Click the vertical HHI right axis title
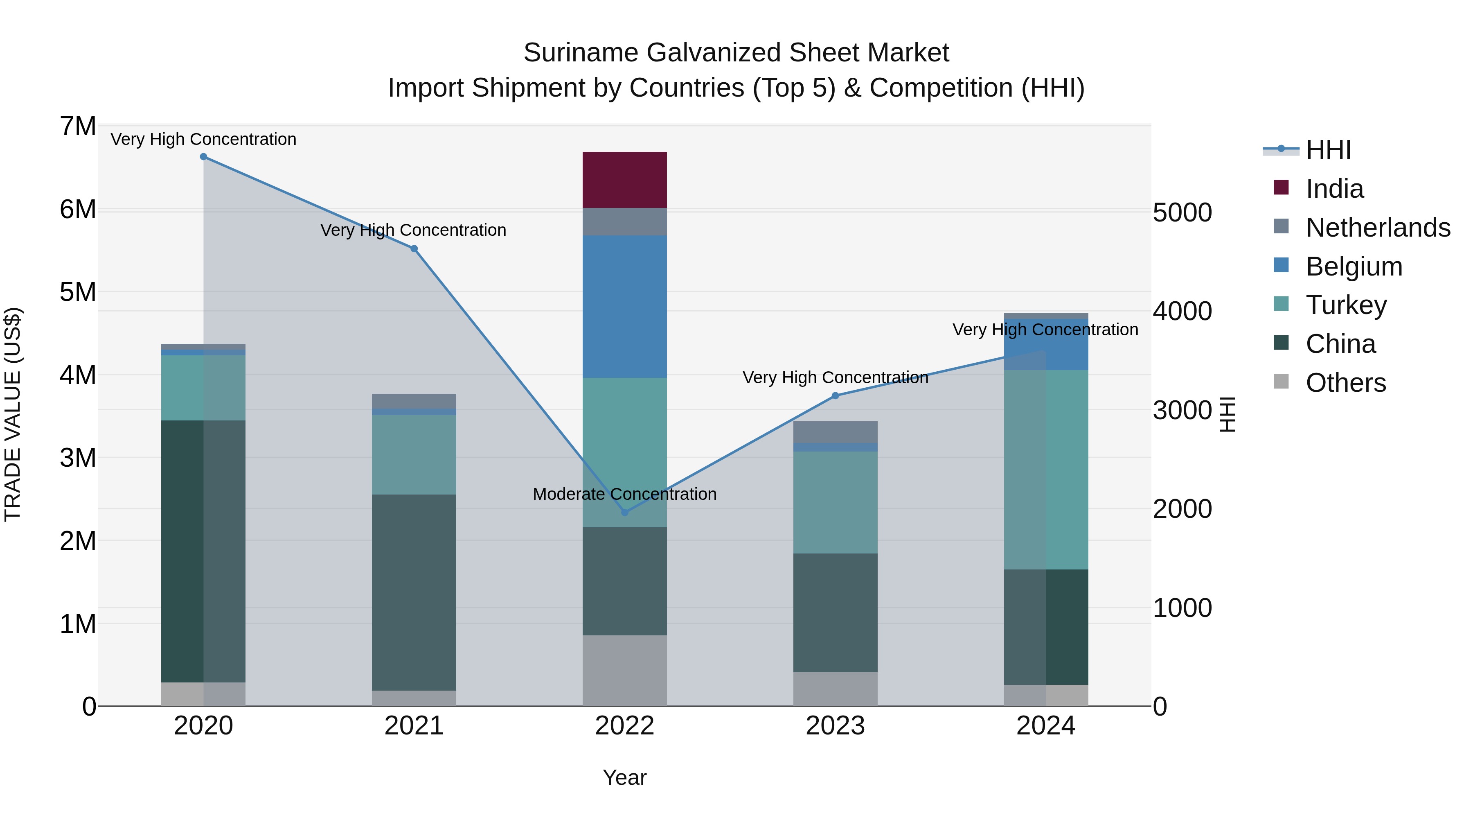 coord(1227,414)
